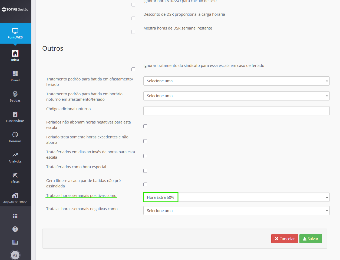This screenshot has height=260, width=340.
Task: Open Analytics chart icon
Action: (15, 155)
